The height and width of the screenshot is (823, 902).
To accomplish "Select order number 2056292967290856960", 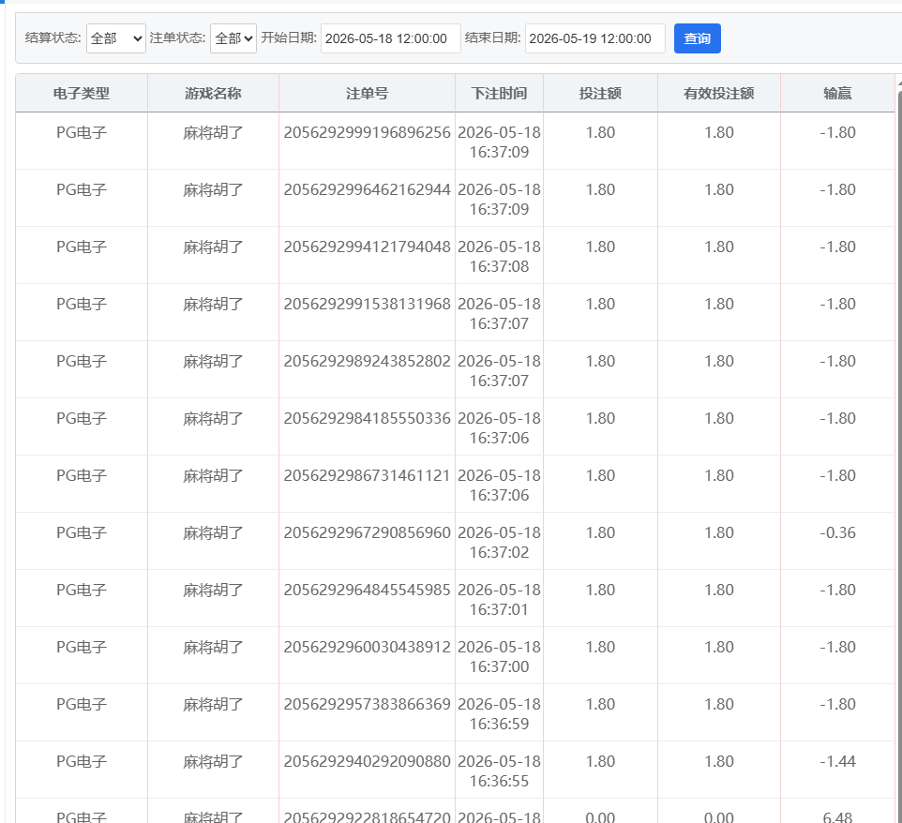I will 367,532.
